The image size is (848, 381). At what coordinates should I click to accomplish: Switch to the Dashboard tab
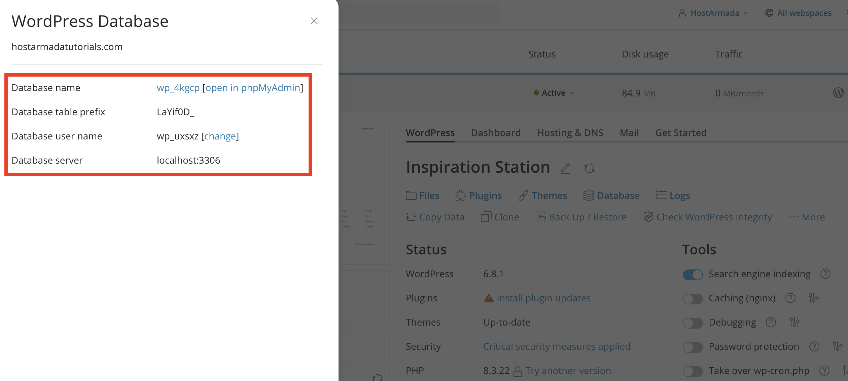[496, 132]
